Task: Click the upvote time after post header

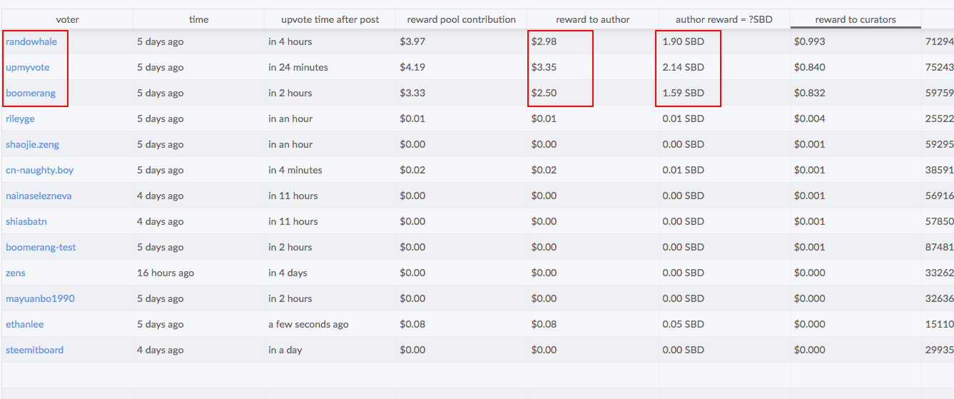Action: (330, 19)
